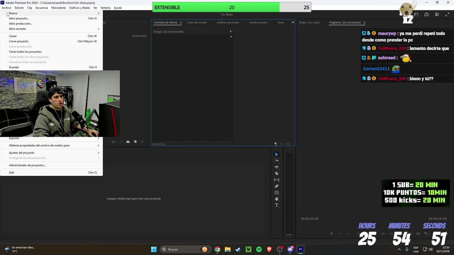Click the Program monitor 00:00:00:00 timecode
Screen dimensions: 454x255
coord(310,219)
